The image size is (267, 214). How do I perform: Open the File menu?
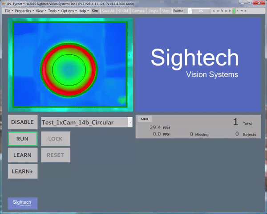[x=8, y=11]
